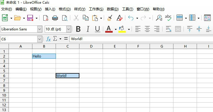
Task: Apply the red font color
Action: click(109, 29)
